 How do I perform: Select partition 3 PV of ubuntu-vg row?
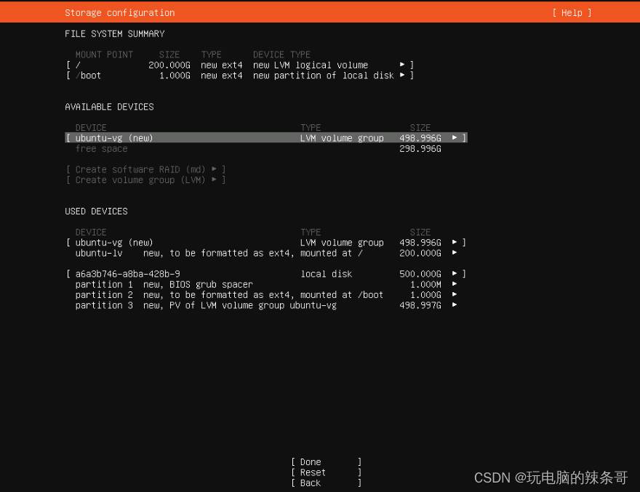point(218,305)
